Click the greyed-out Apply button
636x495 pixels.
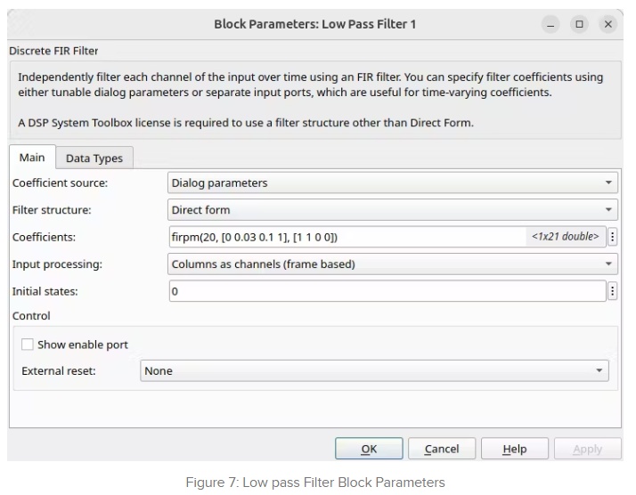click(x=587, y=450)
